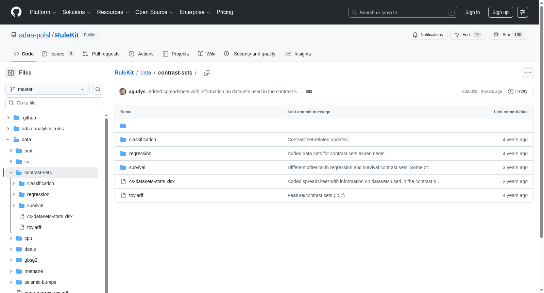Search this repository files magnifier button
This screenshot has height=293, width=544.
click(x=98, y=89)
